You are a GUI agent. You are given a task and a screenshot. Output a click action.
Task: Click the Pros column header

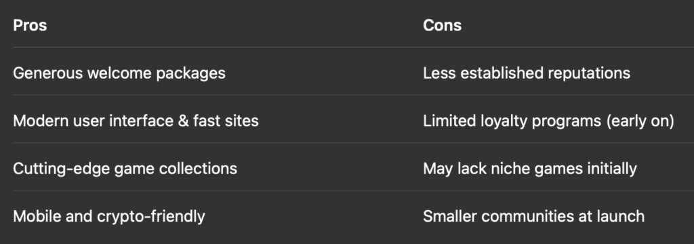(x=30, y=25)
